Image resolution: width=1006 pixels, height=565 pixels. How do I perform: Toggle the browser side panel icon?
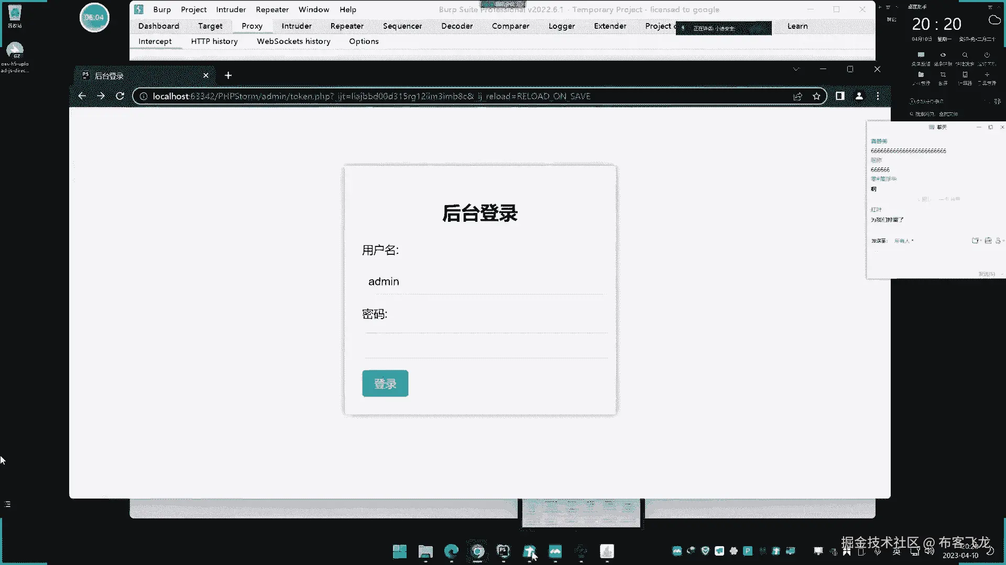(840, 96)
